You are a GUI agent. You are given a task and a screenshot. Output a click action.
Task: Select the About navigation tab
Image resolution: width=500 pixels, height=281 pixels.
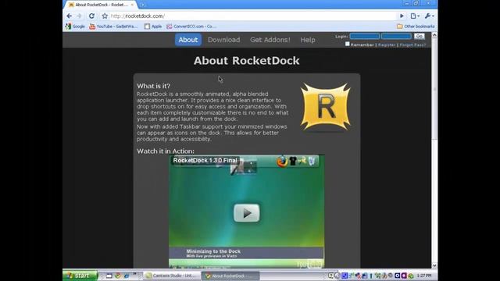(x=188, y=40)
